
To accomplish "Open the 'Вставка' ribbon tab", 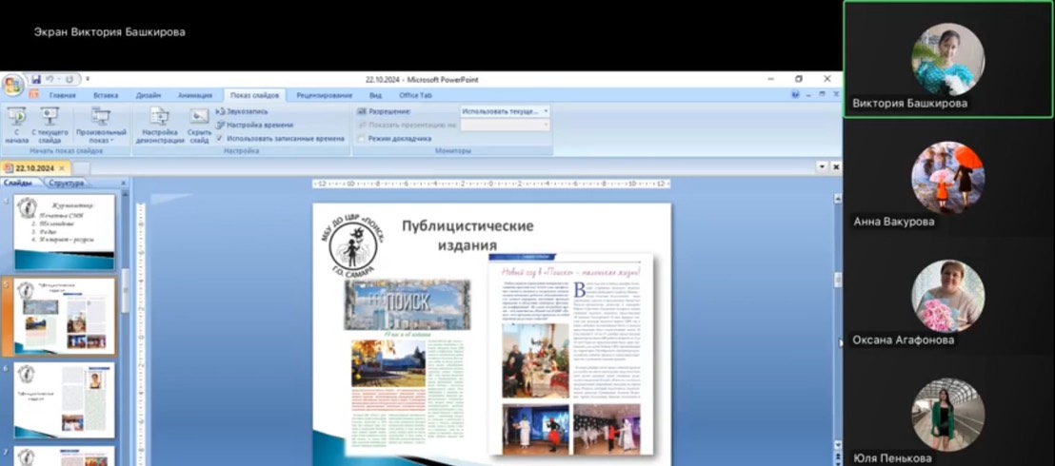I will pos(106,95).
